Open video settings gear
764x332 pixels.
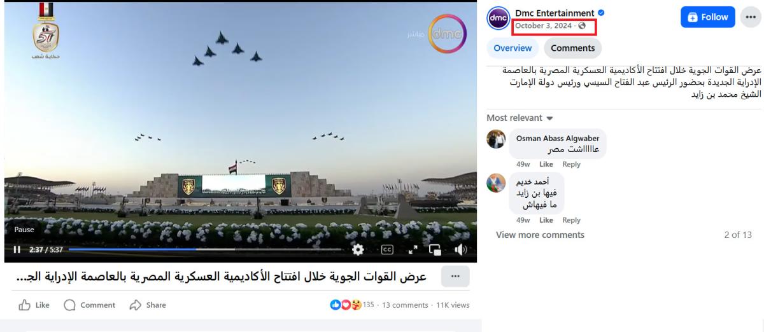coord(358,250)
